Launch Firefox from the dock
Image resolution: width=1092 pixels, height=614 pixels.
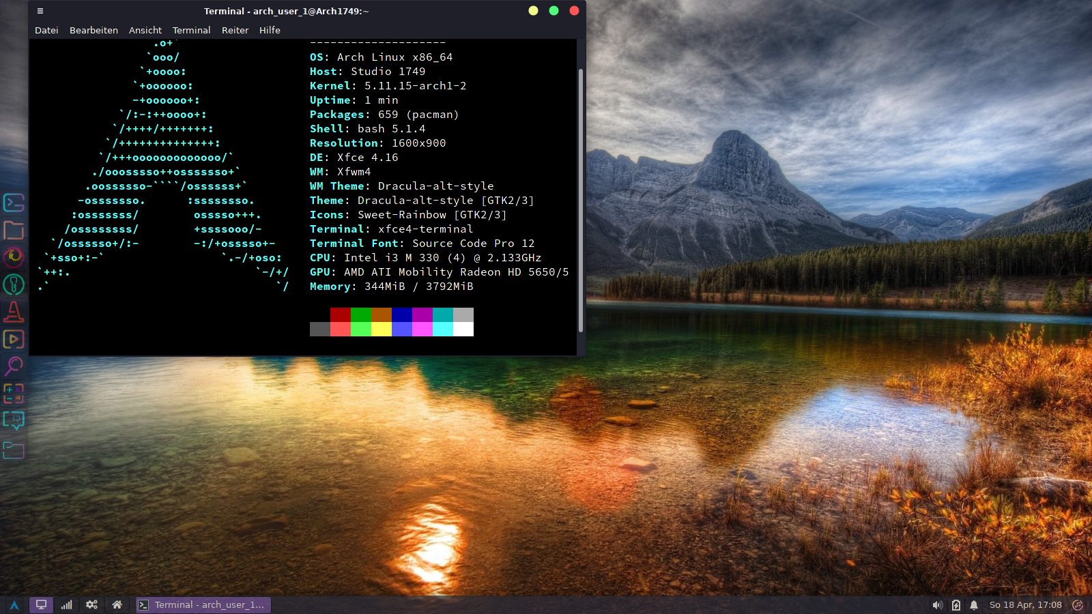(14, 257)
